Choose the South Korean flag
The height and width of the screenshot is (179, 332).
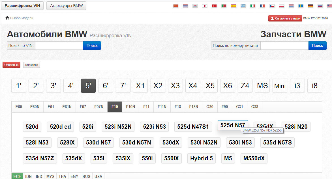point(195,6)
